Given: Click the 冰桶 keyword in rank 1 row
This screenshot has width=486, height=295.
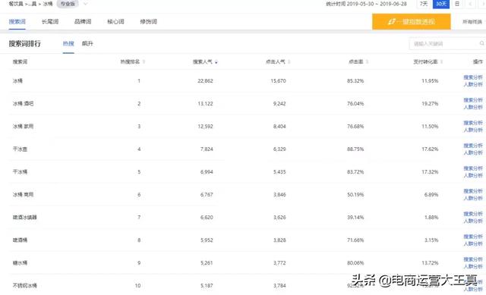Looking at the screenshot, I should point(17,81).
